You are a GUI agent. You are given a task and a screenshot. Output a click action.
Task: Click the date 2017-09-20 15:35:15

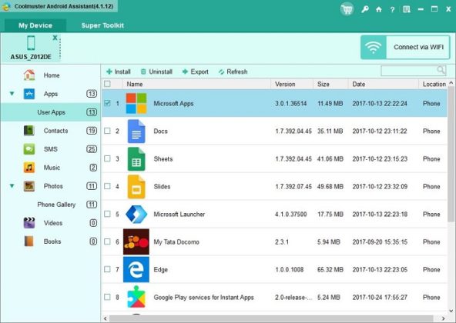(x=380, y=242)
